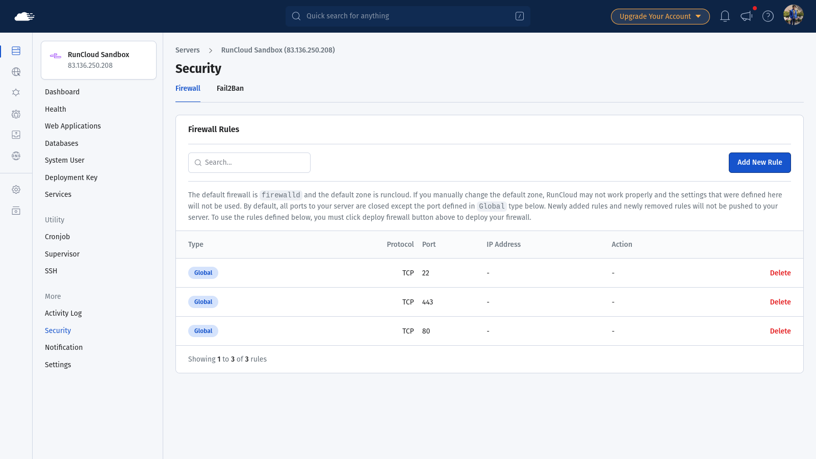Open the Dashboard menu item
The image size is (816, 459).
point(62,92)
